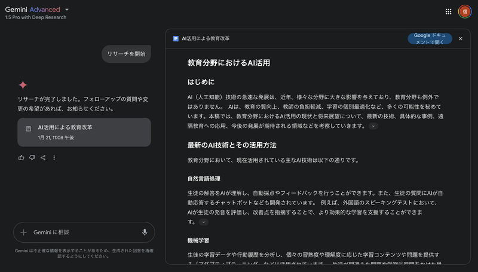Click the 最新のAI技術とその活用方法 heading
Screen dimensions: 478x272
click(232, 145)
